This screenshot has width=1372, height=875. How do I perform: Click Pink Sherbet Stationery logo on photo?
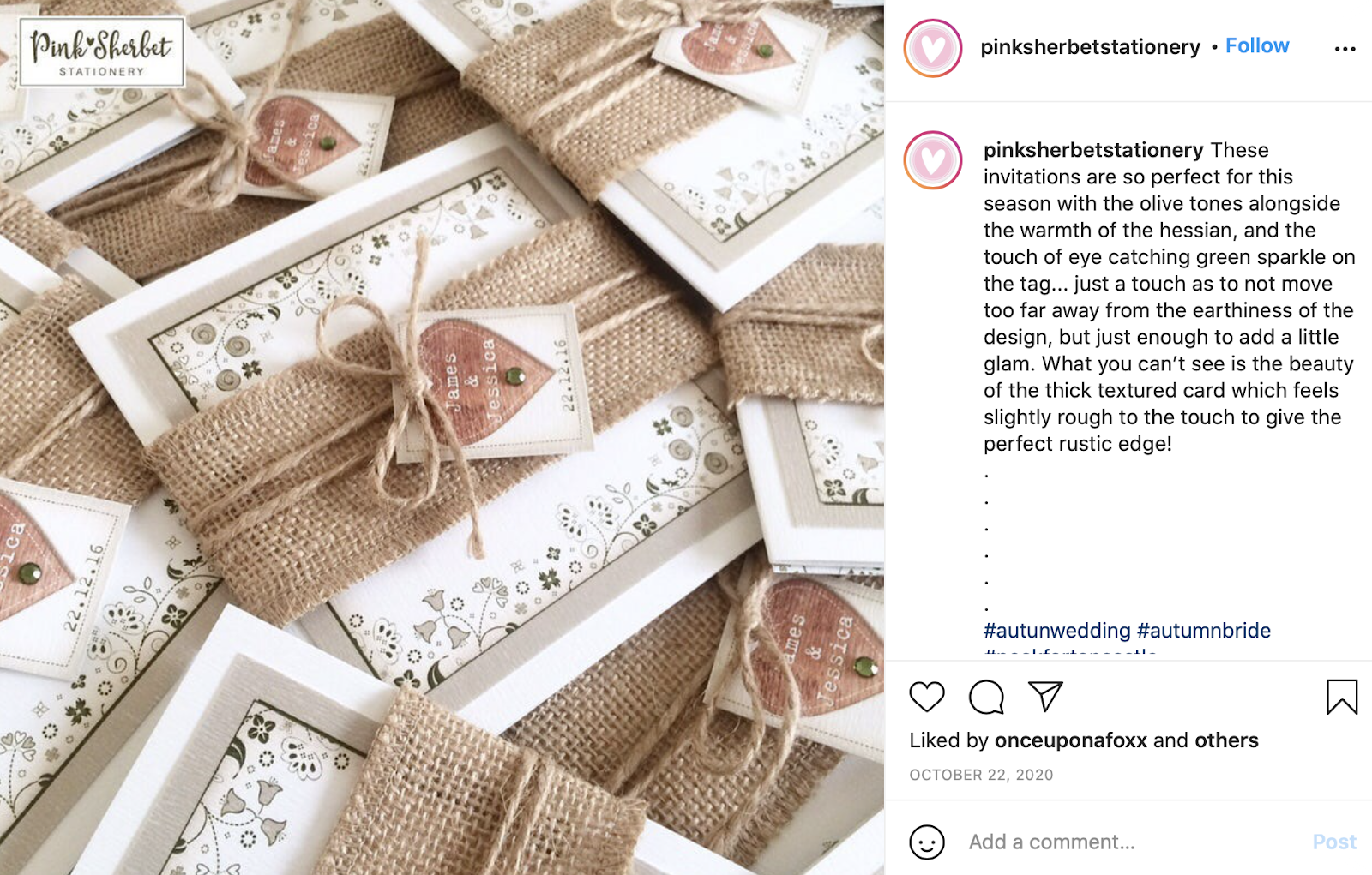click(x=102, y=52)
